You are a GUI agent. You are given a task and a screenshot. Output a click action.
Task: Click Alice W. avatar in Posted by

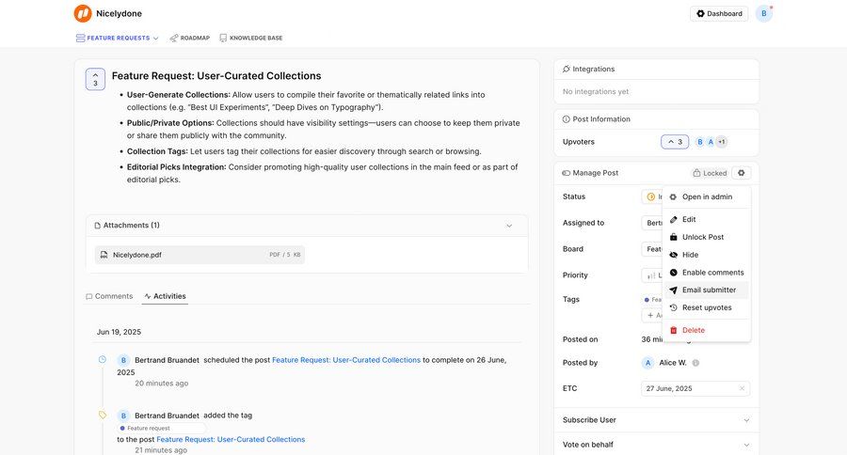coord(647,363)
